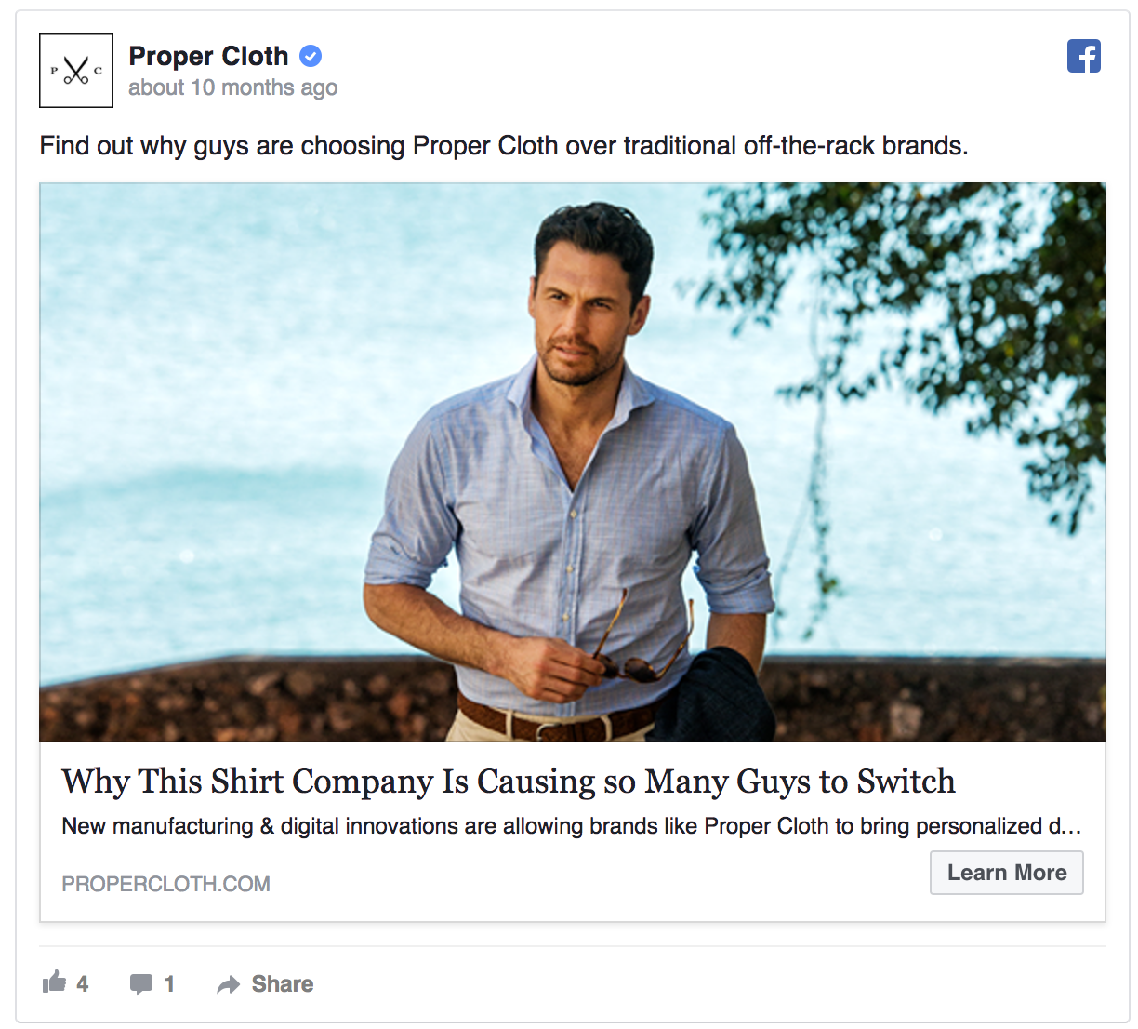Click the Facebook logo icon
Viewport: 1138px width, 1029px height.
[x=1083, y=57]
